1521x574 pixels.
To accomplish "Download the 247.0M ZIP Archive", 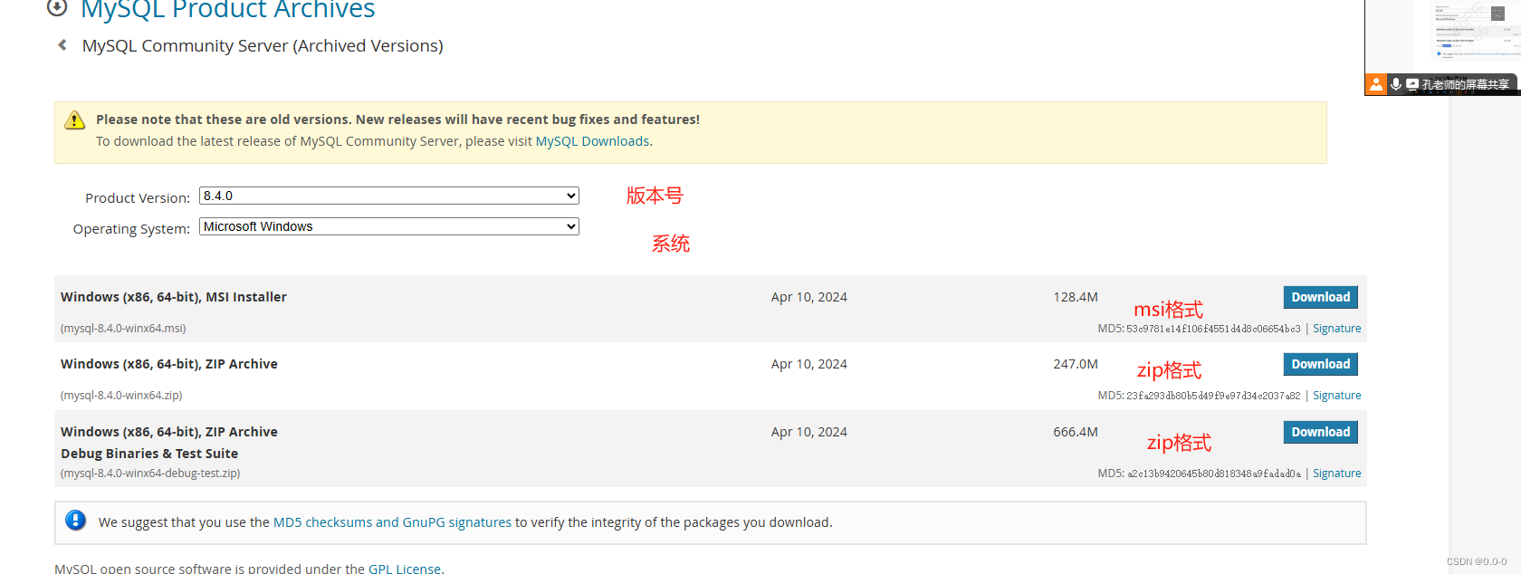I will 1320,364.
